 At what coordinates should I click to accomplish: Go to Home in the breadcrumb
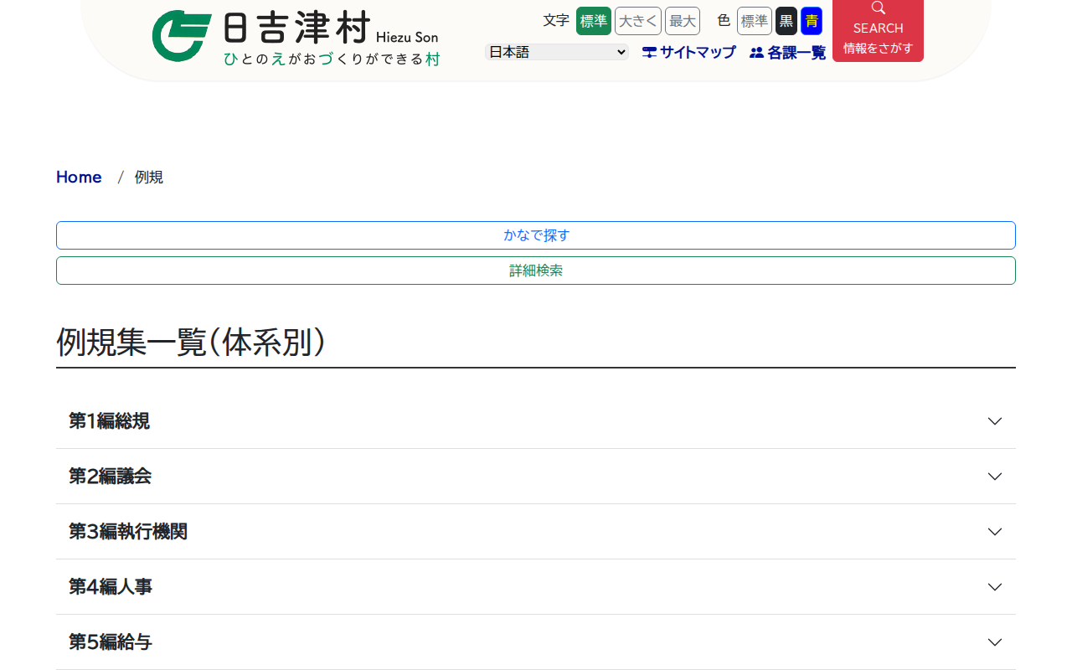[79, 177]
